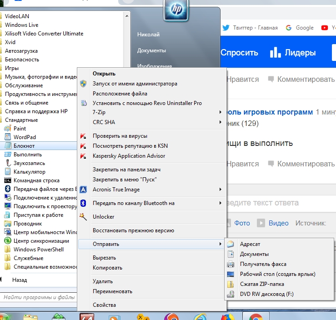Click the Звукозапись microphone icon
Image resolution: width=336 pixels, height=320 pixels.
point(8,163)
